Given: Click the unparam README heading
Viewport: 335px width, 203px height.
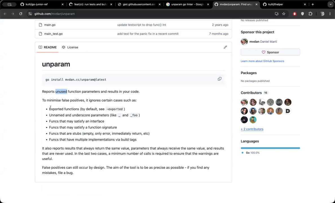Looking at the screenshot, I should (x=56, y=64).
